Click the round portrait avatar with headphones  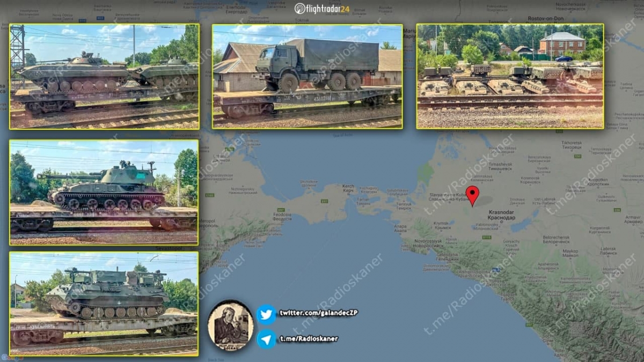pyautogui.click(x=230, y=326)
